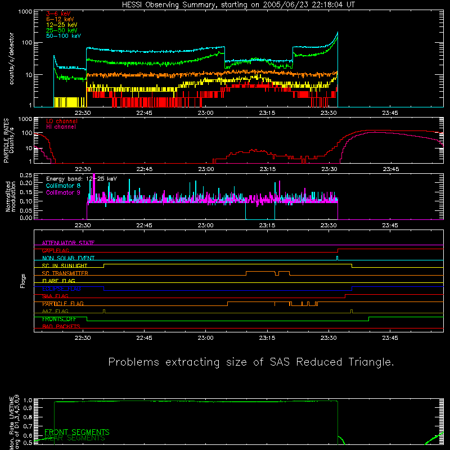Screen dimensions: 450x450
Task: Click the 0.7 tick on livetime axis
Action: click(28, 426)
